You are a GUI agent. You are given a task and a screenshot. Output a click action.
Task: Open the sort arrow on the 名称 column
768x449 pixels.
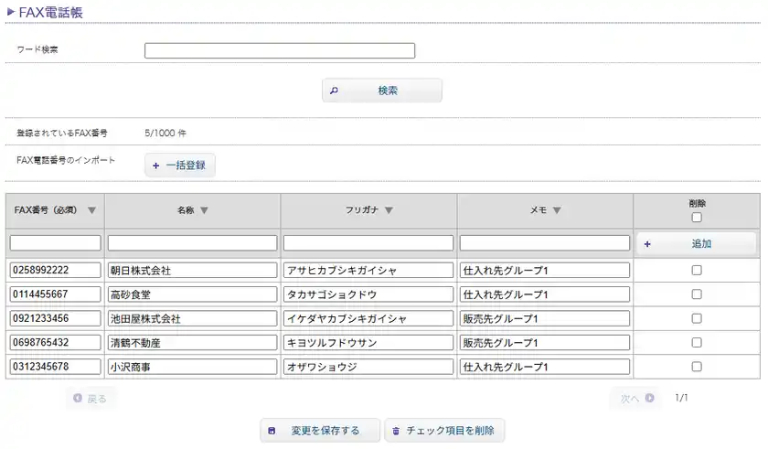204,210
